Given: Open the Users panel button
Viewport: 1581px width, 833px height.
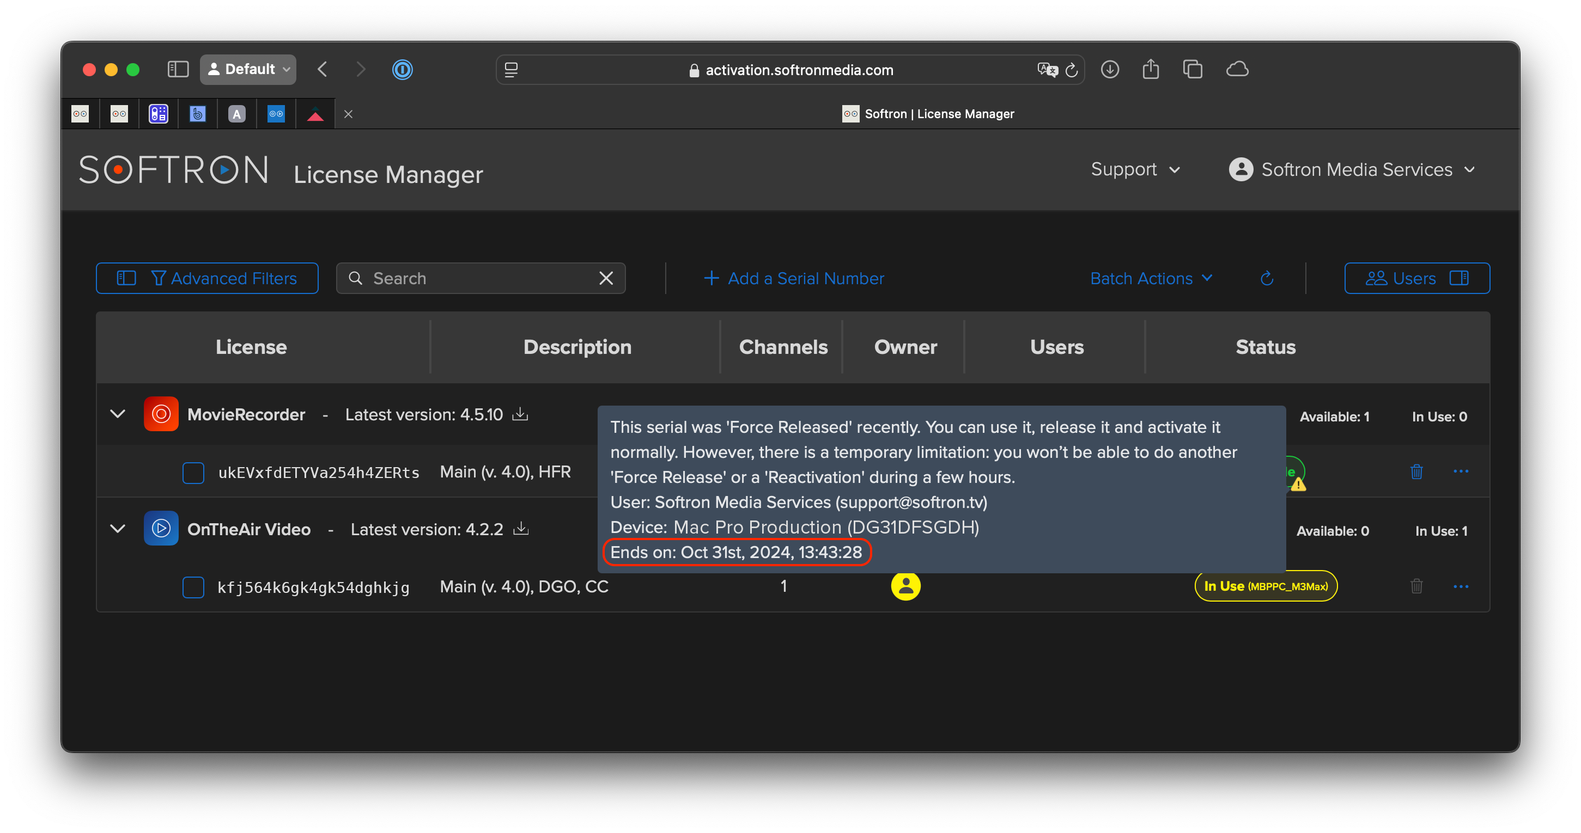Looking at the screenshot, I should click(x=1416, y=279).
